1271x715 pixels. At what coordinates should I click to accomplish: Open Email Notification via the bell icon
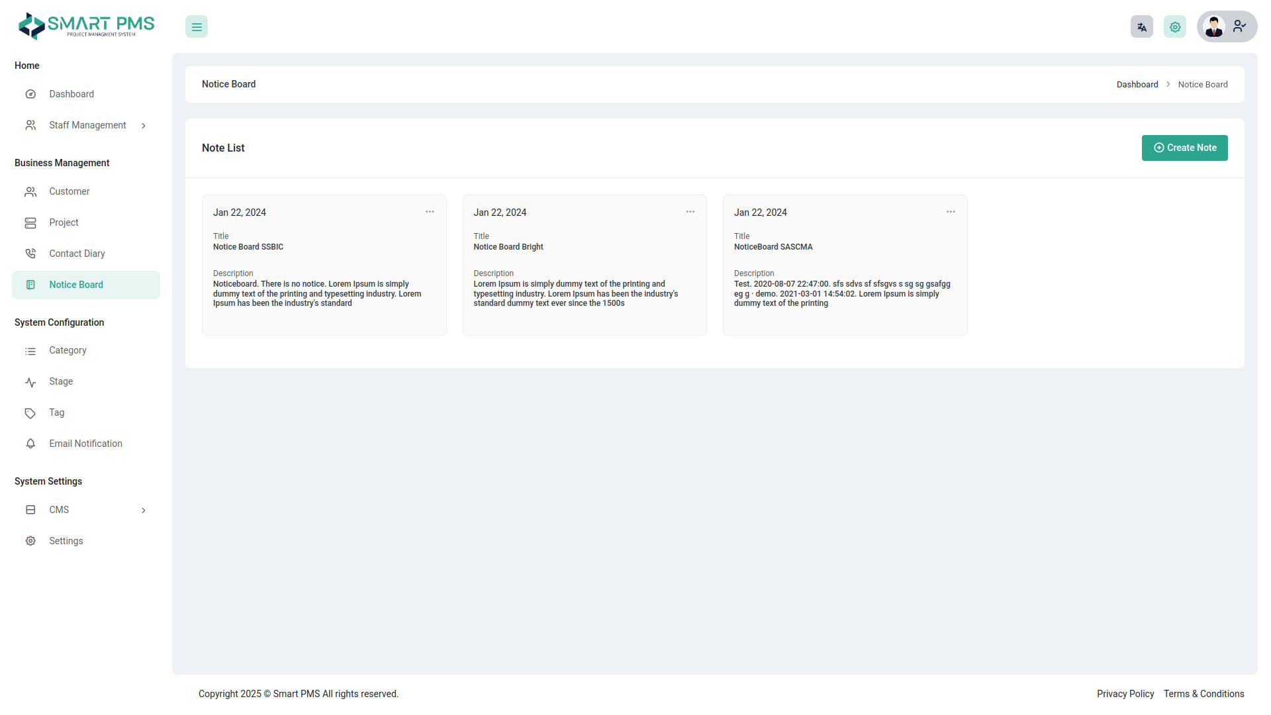pyautogui.click(x=30, y=444)
